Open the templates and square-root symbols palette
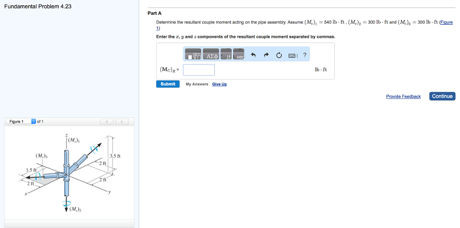This screenshot has height=228, width=460. 193,55
